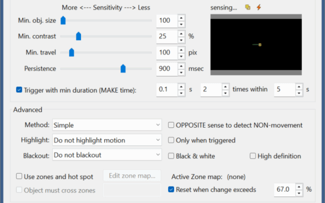325x203 pixels.
Task: Disable Trigger with min duration checkbox
Action: click(x=19, y=90)
